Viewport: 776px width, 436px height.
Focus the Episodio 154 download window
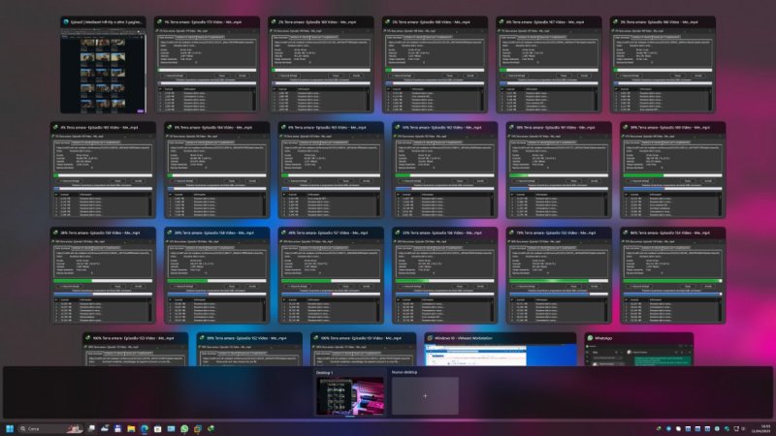point(672,276)
